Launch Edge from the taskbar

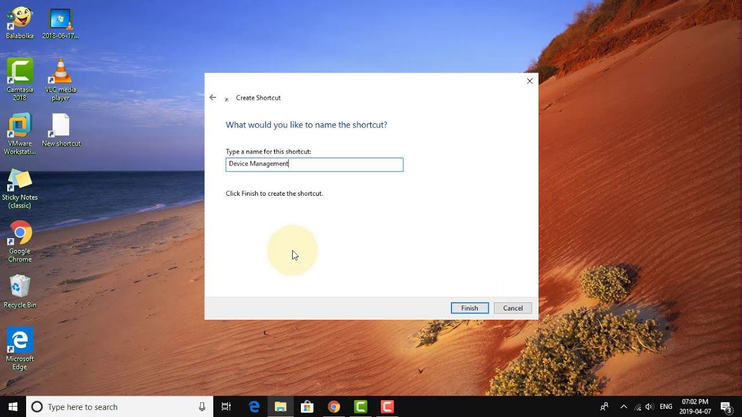[x=254, y=407]
